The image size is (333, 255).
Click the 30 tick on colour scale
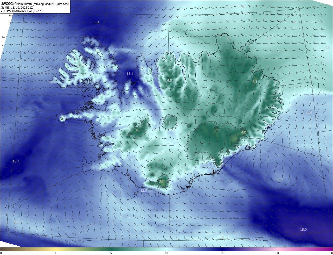(277, 253)
